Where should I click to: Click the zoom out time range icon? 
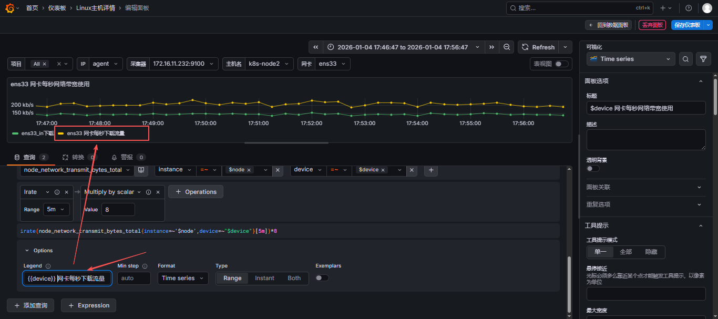[507, 47]
